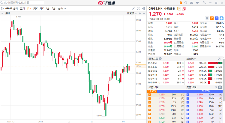Image resolution: width=225 pixels, height=123 pixels.
Task: Click the 86.67% blue ask ratio bar
Action: pyautogui.click(x=190, y=91)
